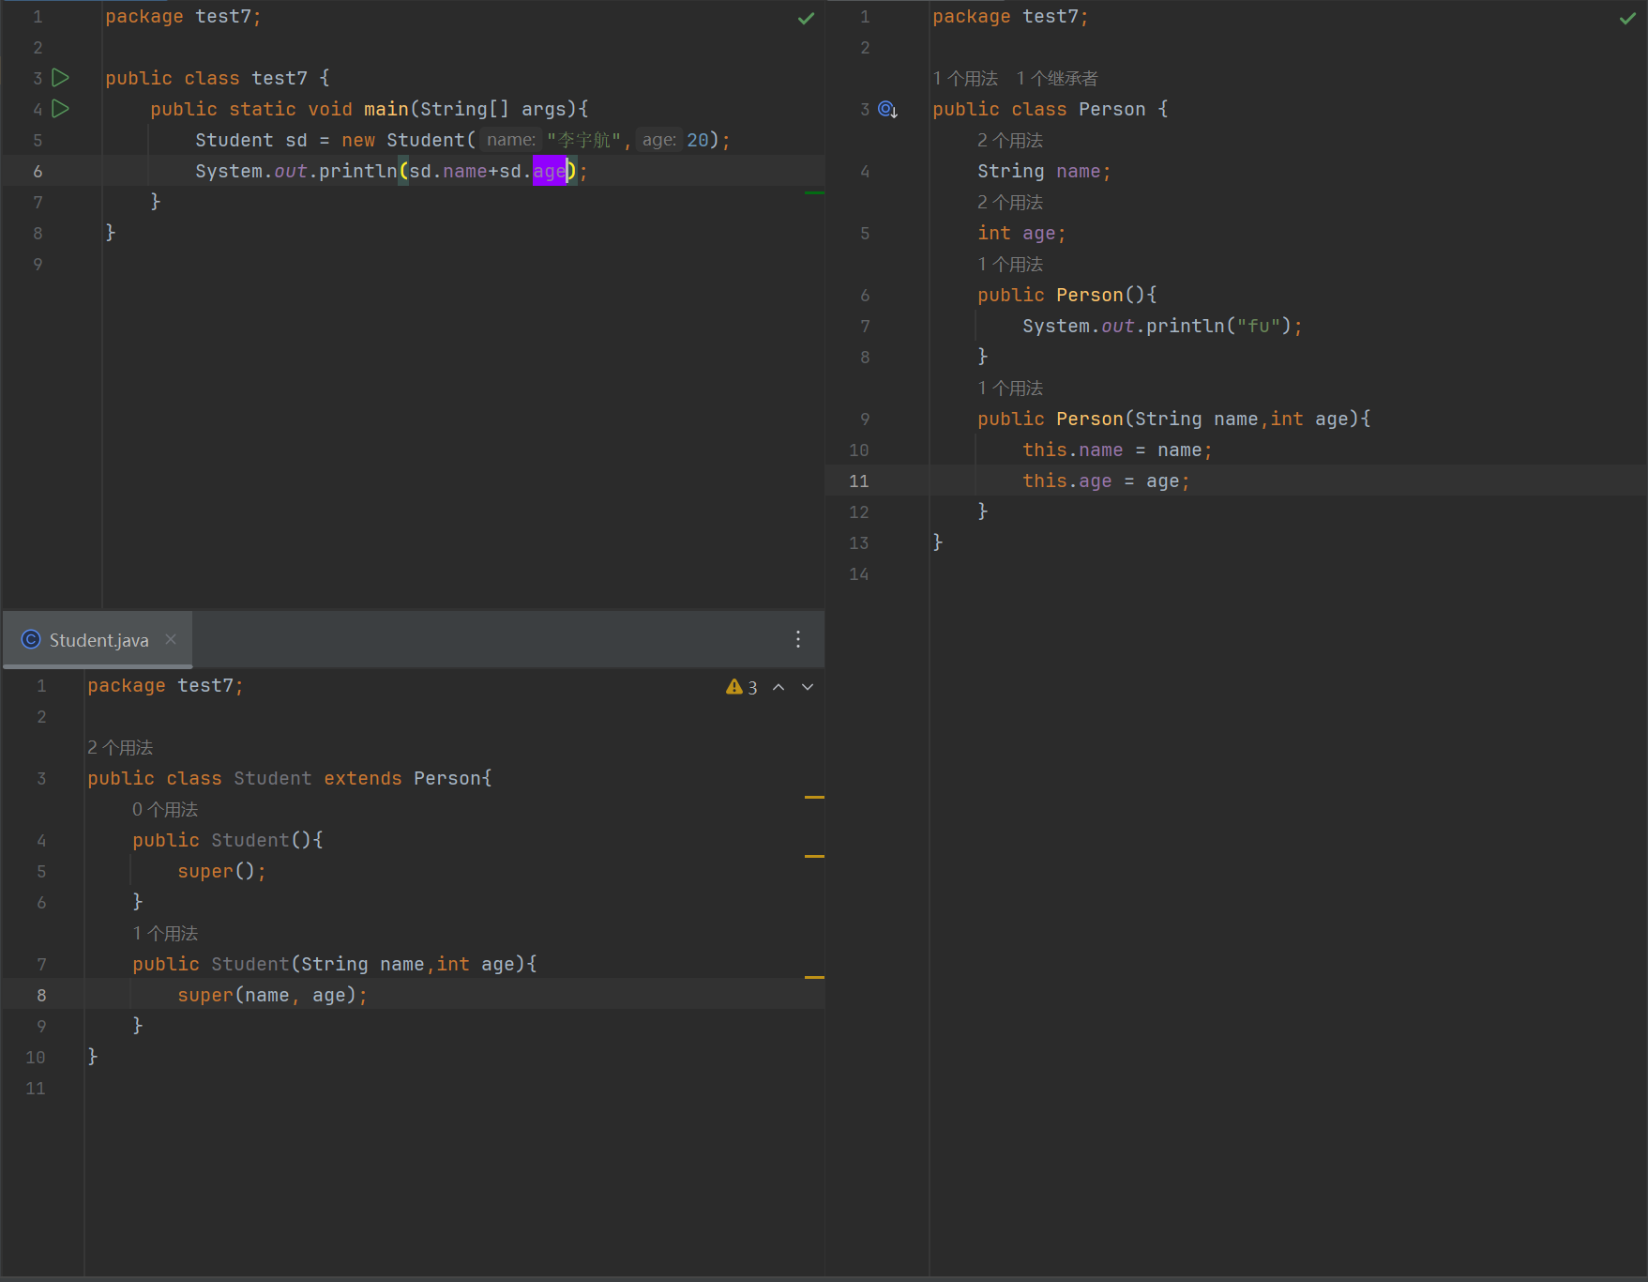Click 'String name;' field in the Person class

coord(1044,171)
